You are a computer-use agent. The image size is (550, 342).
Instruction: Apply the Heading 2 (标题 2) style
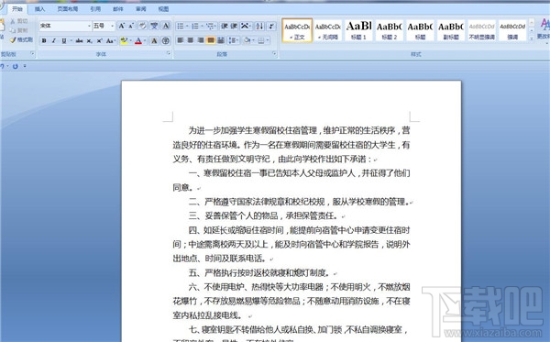coord(390,30)
